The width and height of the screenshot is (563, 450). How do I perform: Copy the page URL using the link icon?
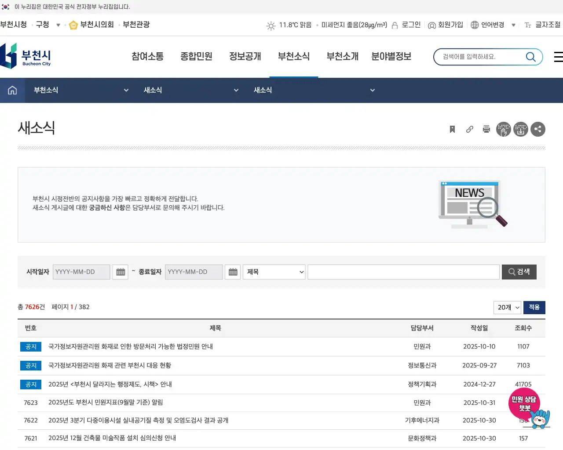pos(469,129)
